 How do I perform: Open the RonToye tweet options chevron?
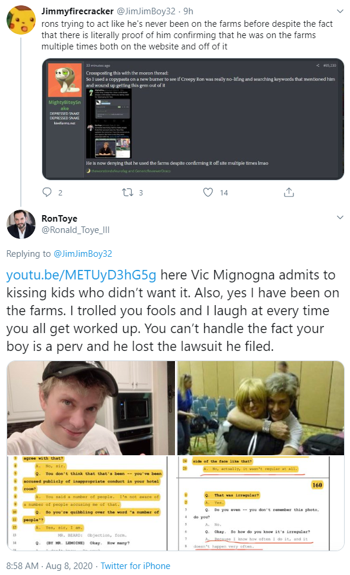pyautogui.click(x=340, y=217)
